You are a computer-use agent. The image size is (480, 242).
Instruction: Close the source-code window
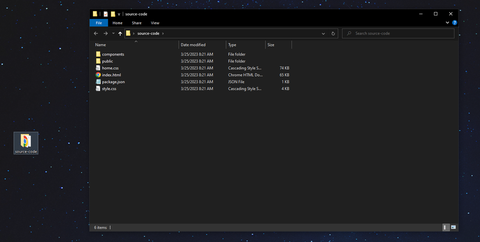450,14
